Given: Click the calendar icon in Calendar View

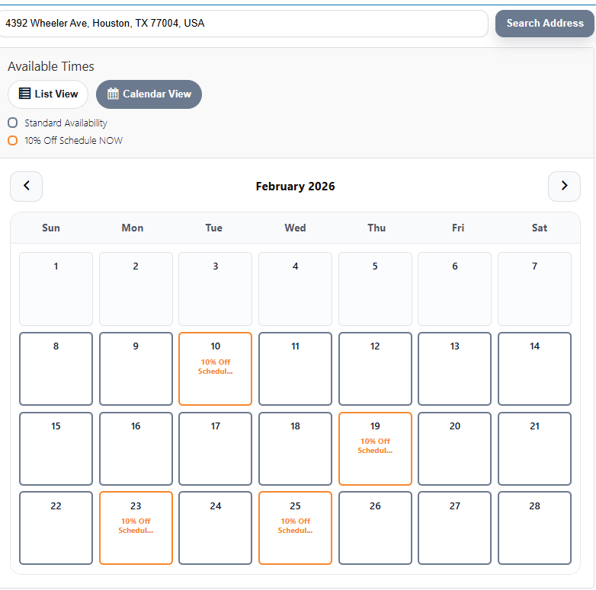Looking at the screenshot, I should click(x=114, y=94).
